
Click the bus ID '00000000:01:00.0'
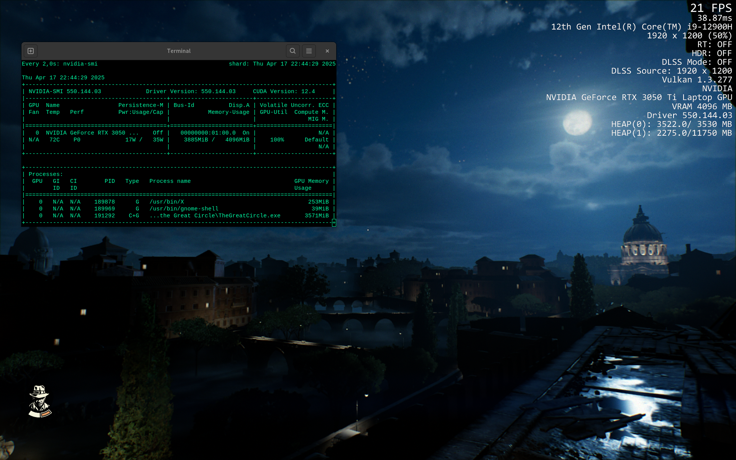pos(208,133)
